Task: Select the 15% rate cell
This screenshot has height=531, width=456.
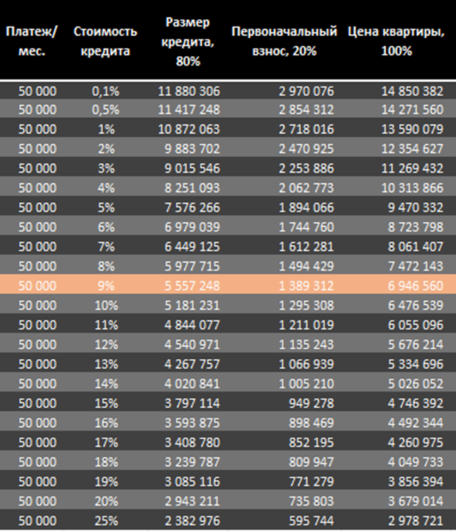Action: (106, 403)
